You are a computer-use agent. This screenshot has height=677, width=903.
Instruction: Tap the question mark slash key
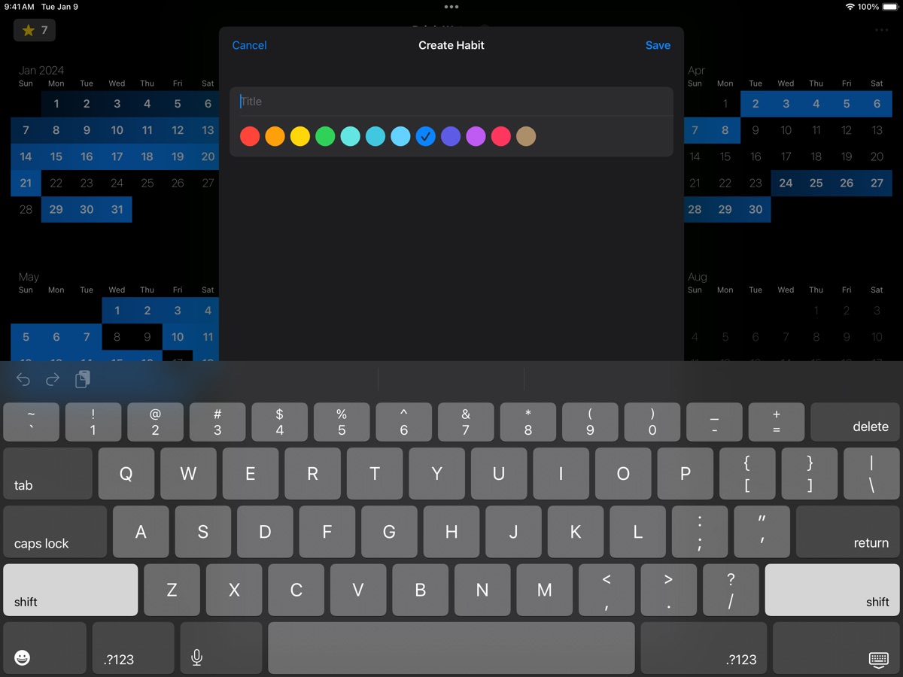click(731, 590)
